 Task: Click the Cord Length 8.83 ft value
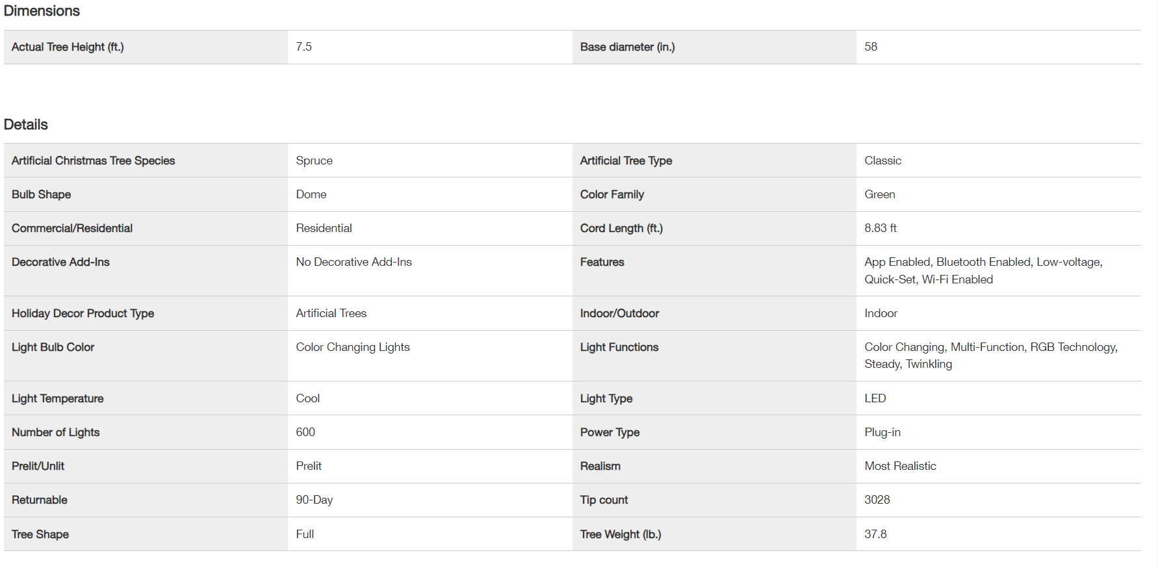(x=881, y=228)
